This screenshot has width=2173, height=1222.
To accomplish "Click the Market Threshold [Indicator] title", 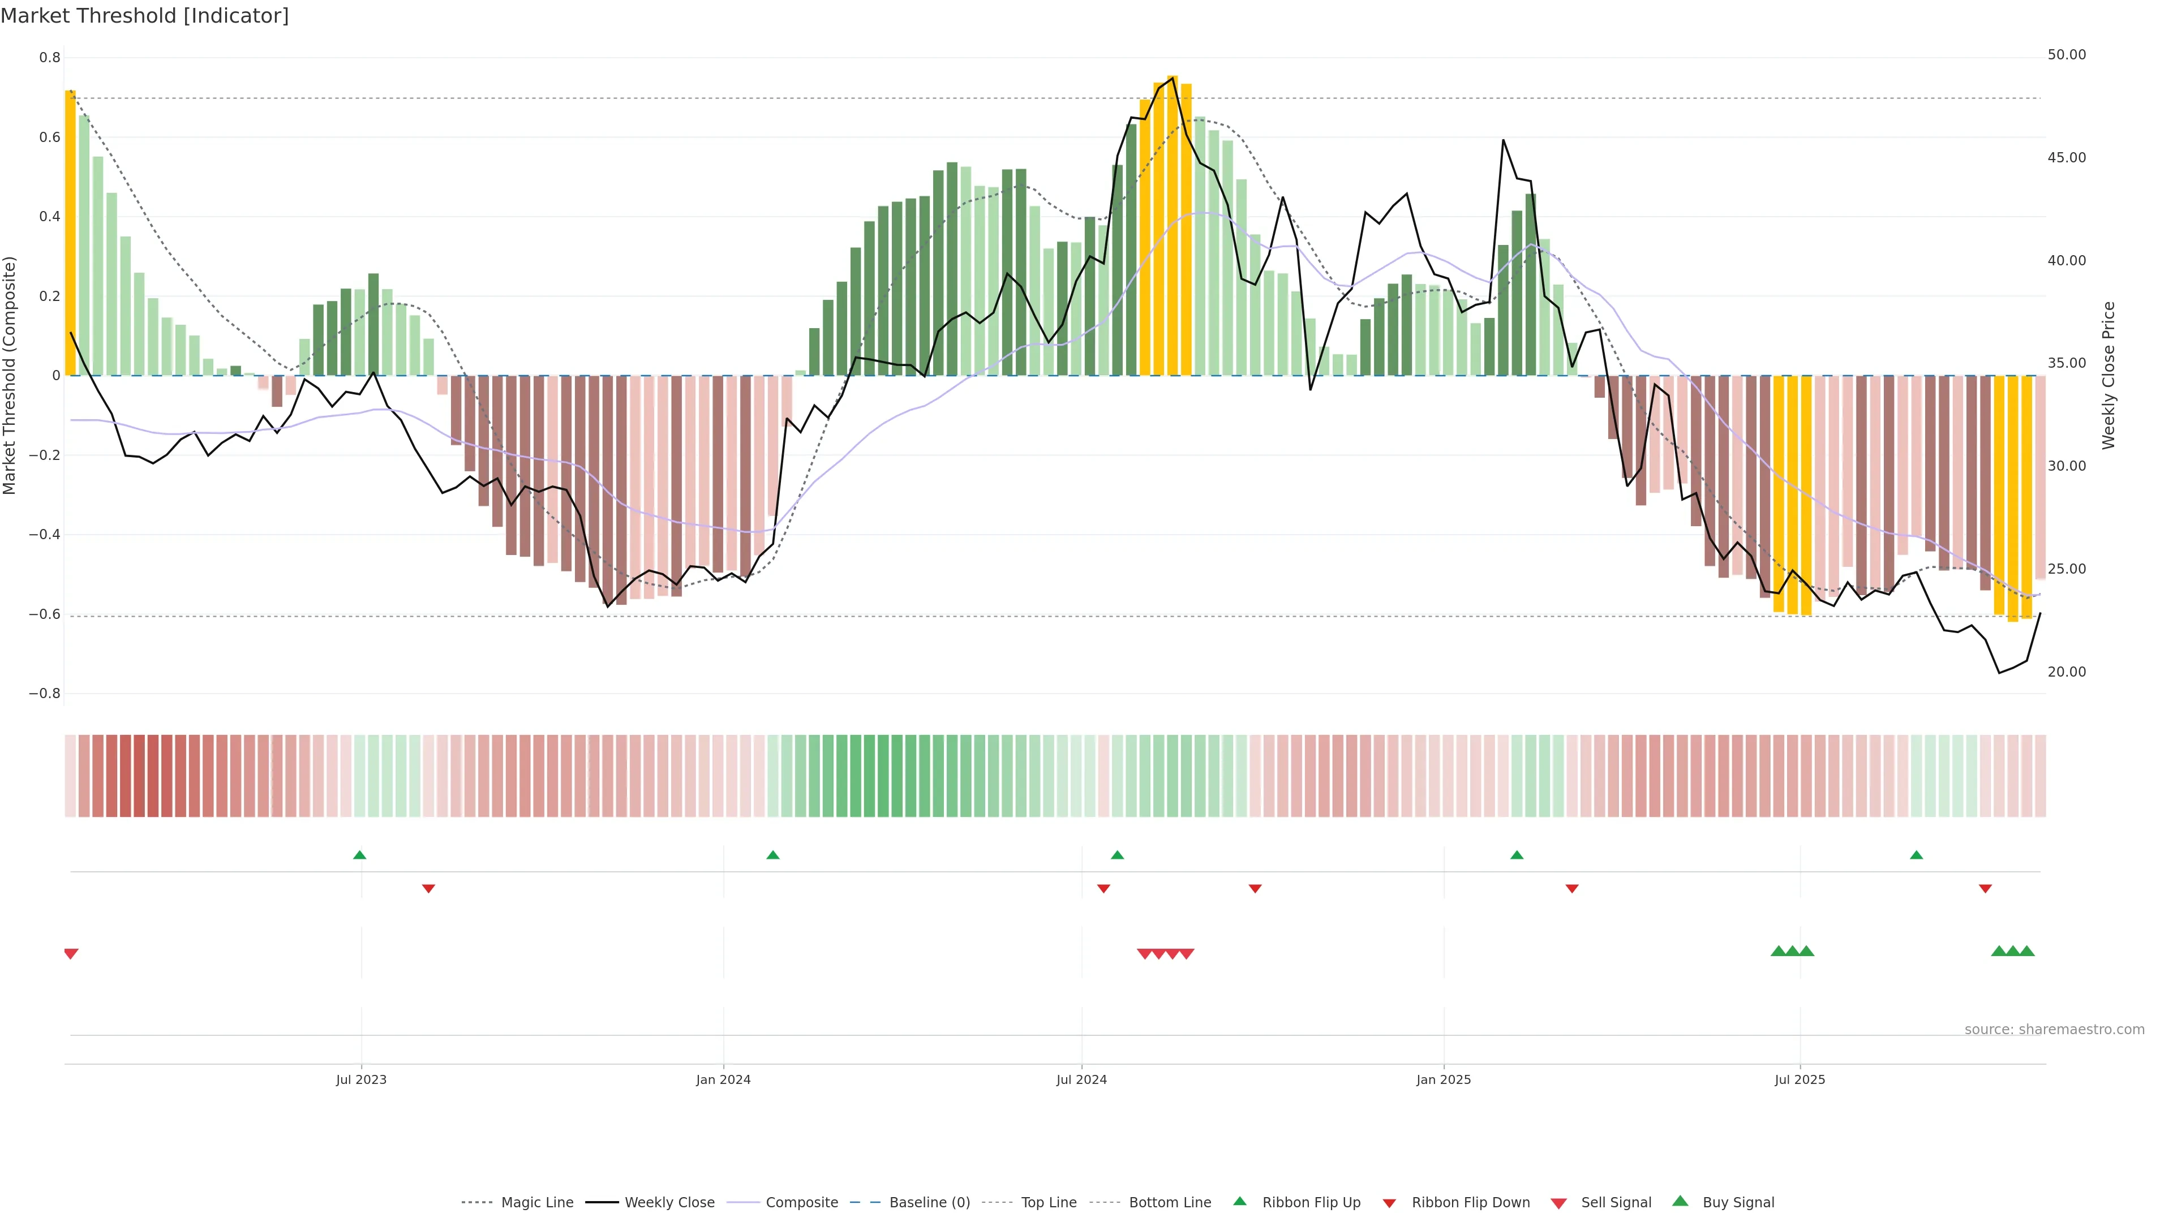I will [x=145, y=16].
